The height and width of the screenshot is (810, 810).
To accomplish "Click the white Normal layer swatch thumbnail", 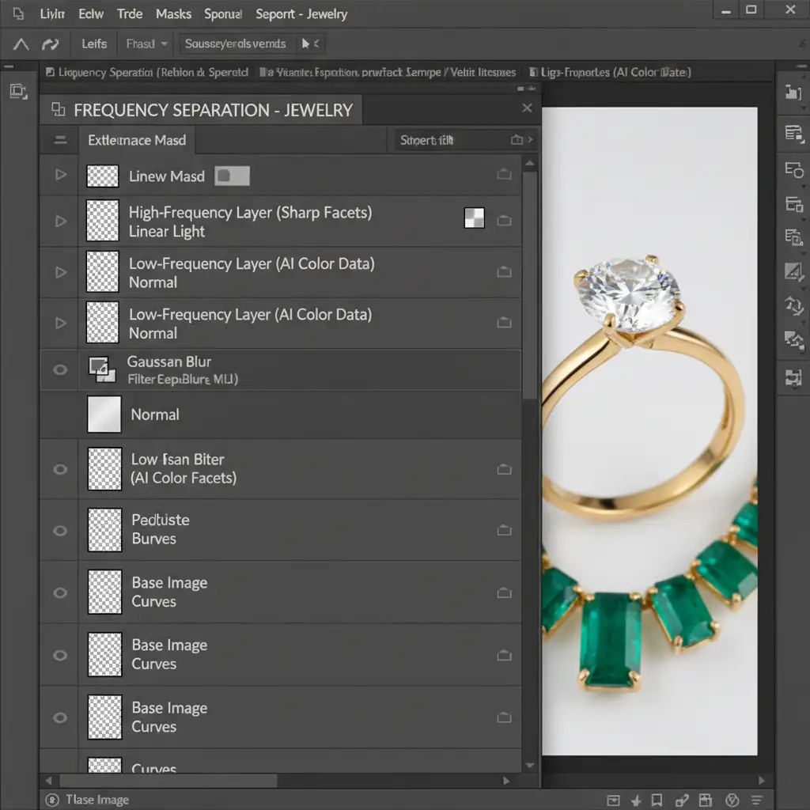I will pyautogui.click(x=104, y=414).
